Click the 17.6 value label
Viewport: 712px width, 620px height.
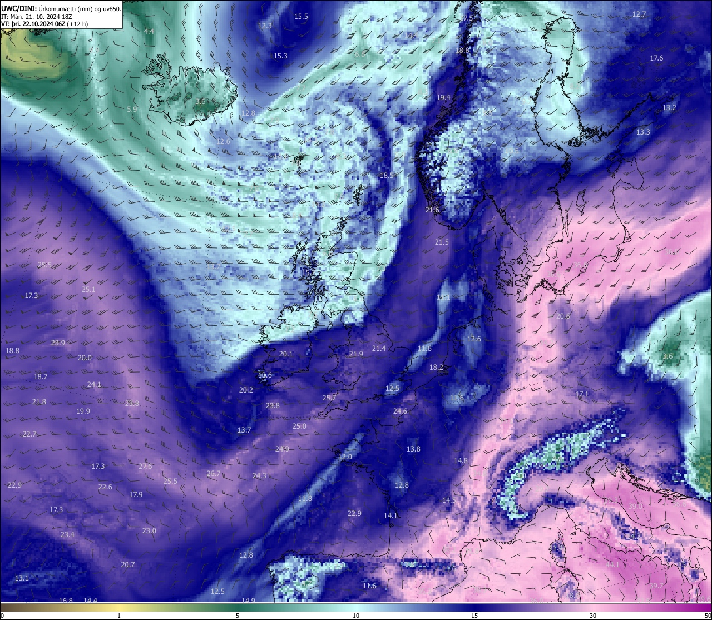pos(656,58)
